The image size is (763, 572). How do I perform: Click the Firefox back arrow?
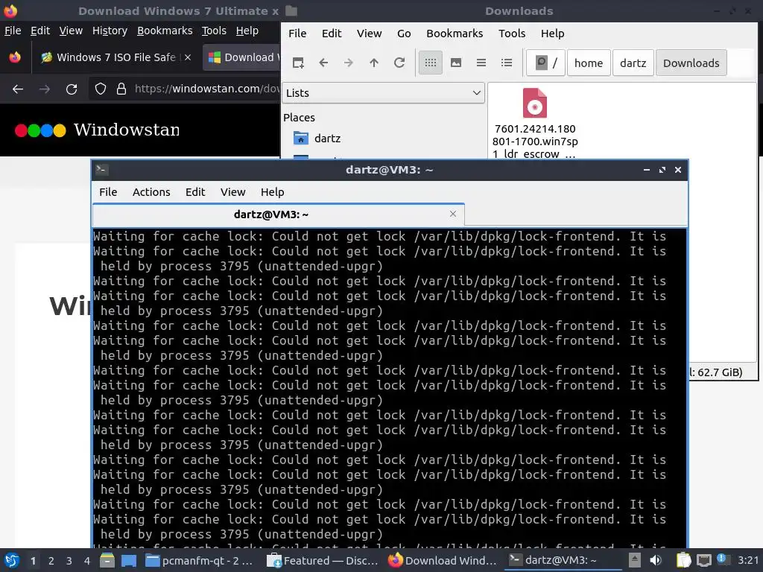coord(18,89)
